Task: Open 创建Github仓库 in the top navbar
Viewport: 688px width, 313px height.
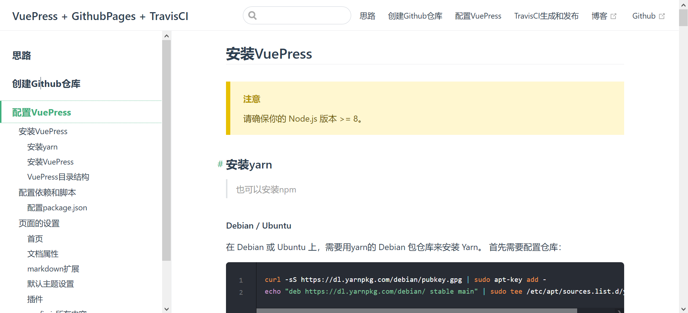Action: point(415,16)
